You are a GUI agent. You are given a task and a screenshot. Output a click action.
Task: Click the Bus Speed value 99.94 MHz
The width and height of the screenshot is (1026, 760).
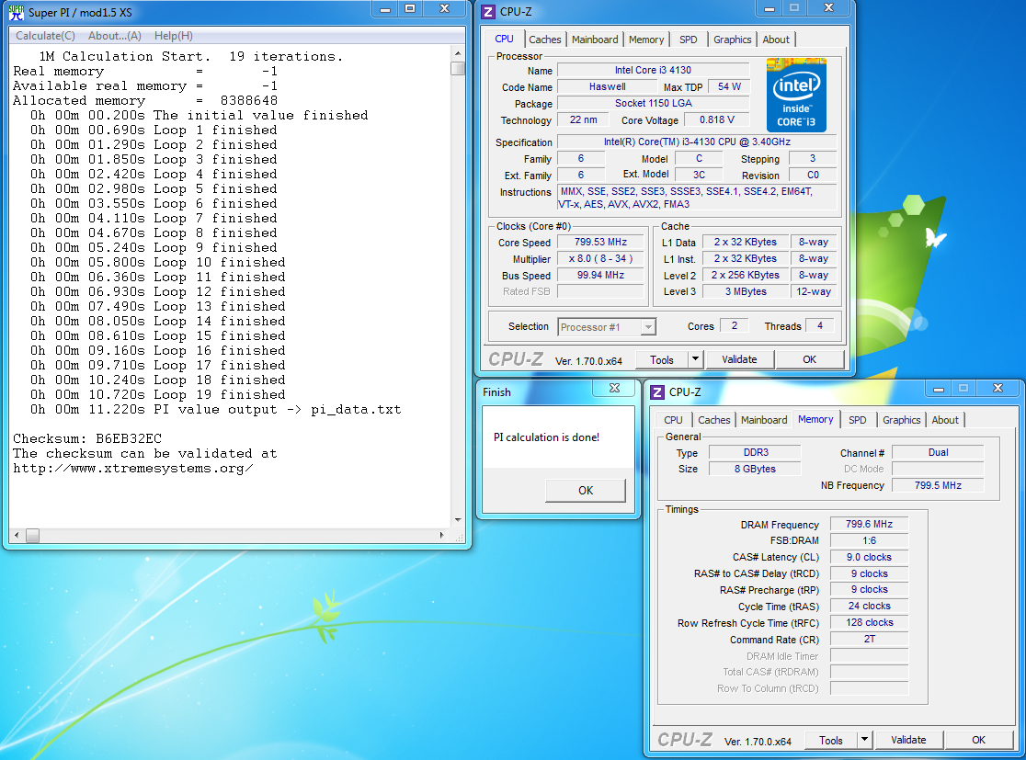coord(600,276)
